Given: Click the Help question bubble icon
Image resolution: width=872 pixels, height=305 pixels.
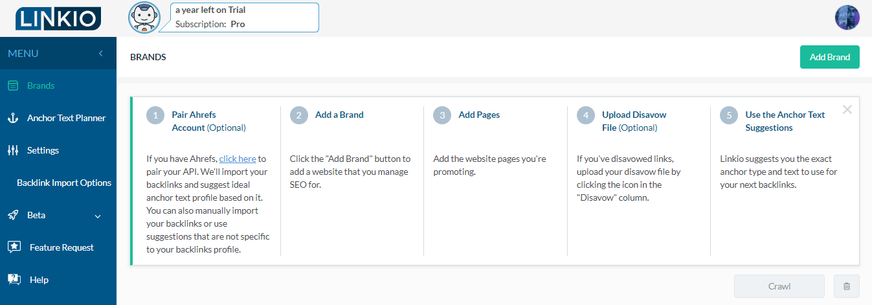Looking at the screenshot, I should 14,280.
